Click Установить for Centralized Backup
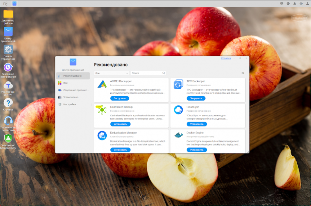The width and height of the screenshot is (311, 206). [120, 124]
